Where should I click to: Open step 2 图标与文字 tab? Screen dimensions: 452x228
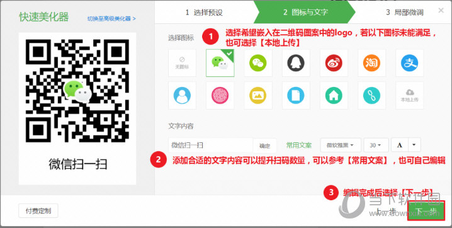click(305, 13)
